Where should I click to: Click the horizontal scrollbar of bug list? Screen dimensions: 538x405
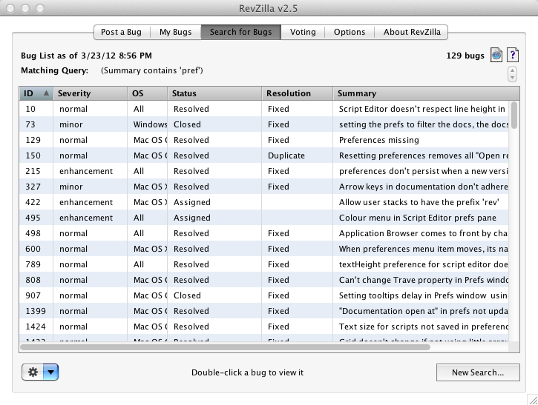tap(225, 347)
